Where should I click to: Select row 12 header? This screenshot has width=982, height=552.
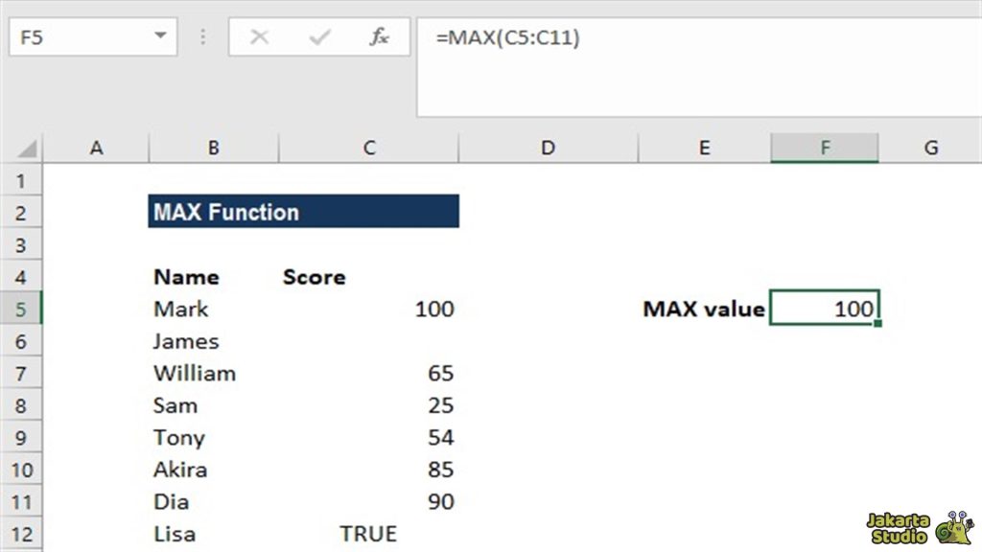(x=21, y=534)
